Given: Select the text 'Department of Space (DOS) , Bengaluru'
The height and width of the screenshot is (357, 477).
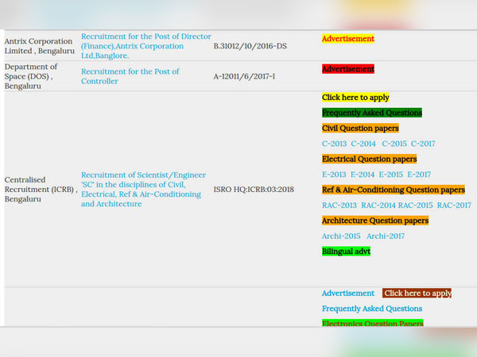Looking at the screenshot, I should pyautogui.click(x=31, y=76).
